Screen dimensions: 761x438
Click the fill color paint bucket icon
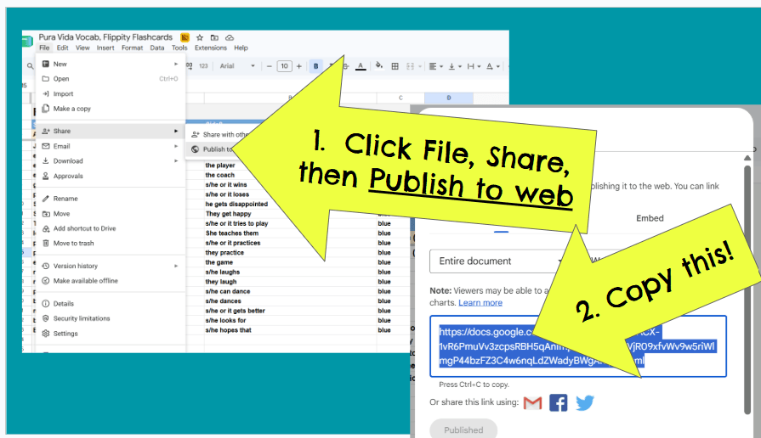point(379,65)
